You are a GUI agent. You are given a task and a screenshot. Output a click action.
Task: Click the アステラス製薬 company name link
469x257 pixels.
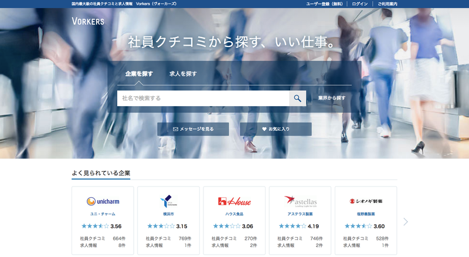(x=300, y=214)
